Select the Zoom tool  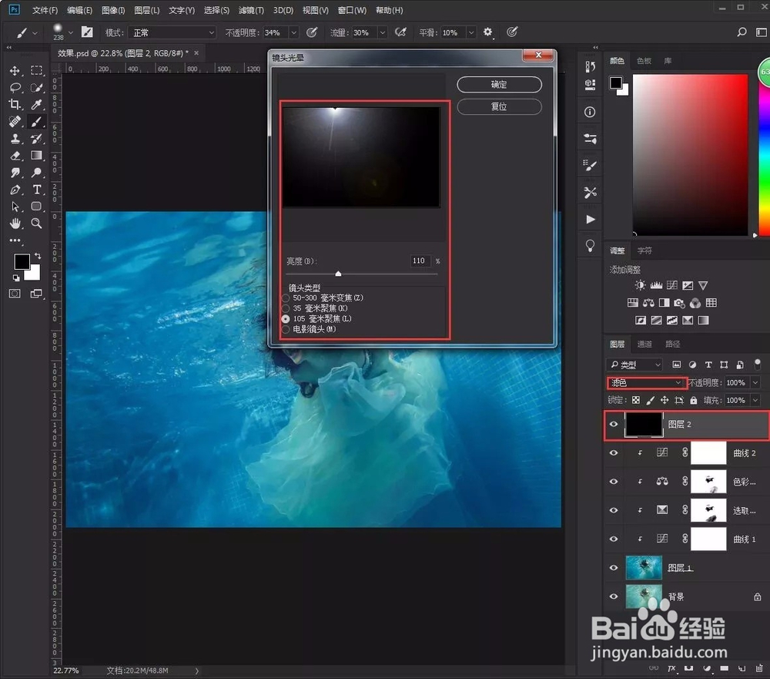click(x=35, y=222)
